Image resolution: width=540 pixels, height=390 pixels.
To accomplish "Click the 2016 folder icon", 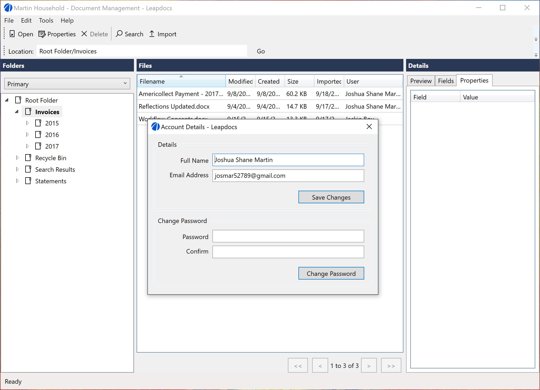I will tap(38, 135).
